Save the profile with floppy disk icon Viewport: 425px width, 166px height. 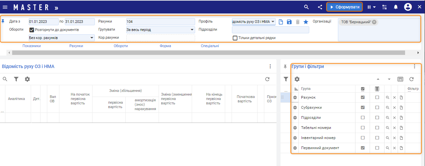(x=289, y=22)
